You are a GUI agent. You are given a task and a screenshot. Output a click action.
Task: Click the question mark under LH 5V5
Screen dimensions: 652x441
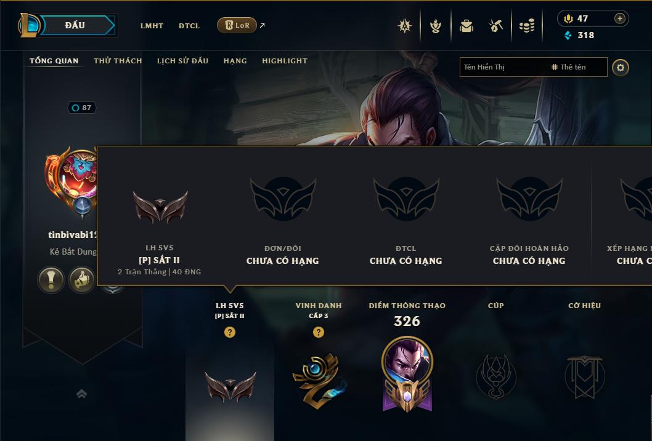[x=229, y=332]
